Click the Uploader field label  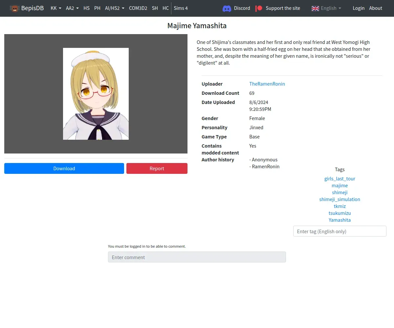pyautogui.click(x=212, y=84)
